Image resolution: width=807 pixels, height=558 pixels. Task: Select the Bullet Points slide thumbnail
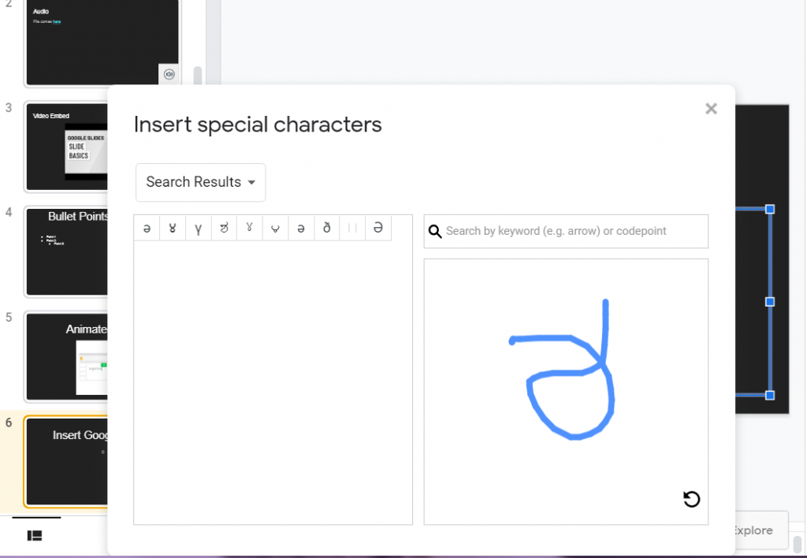coord(67,252)
